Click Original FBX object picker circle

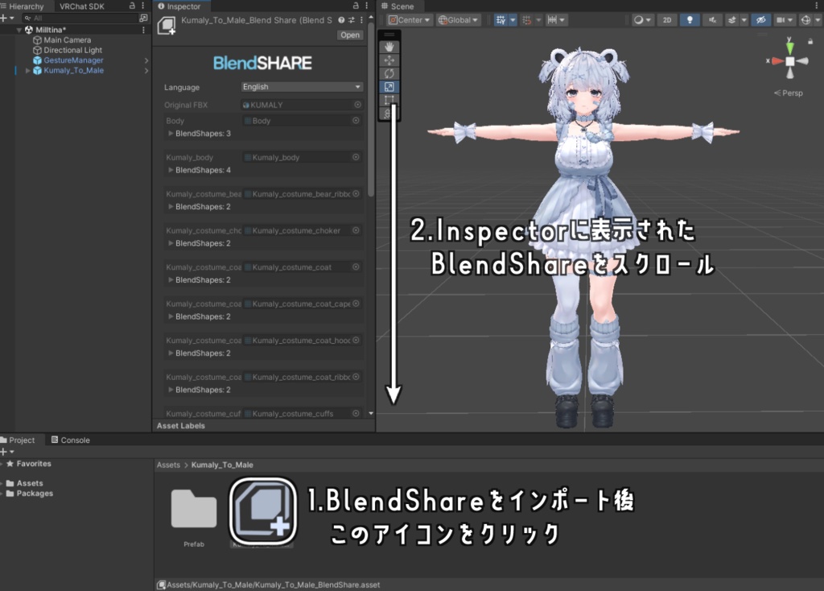pos(357,105)
